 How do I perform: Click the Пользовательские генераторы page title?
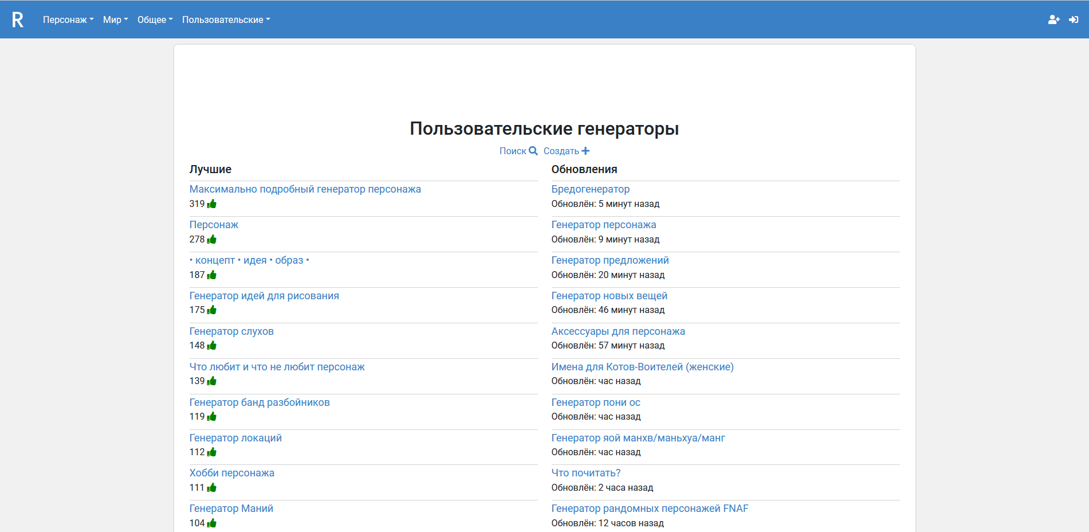pyautogui.click(x=544, y=128)
